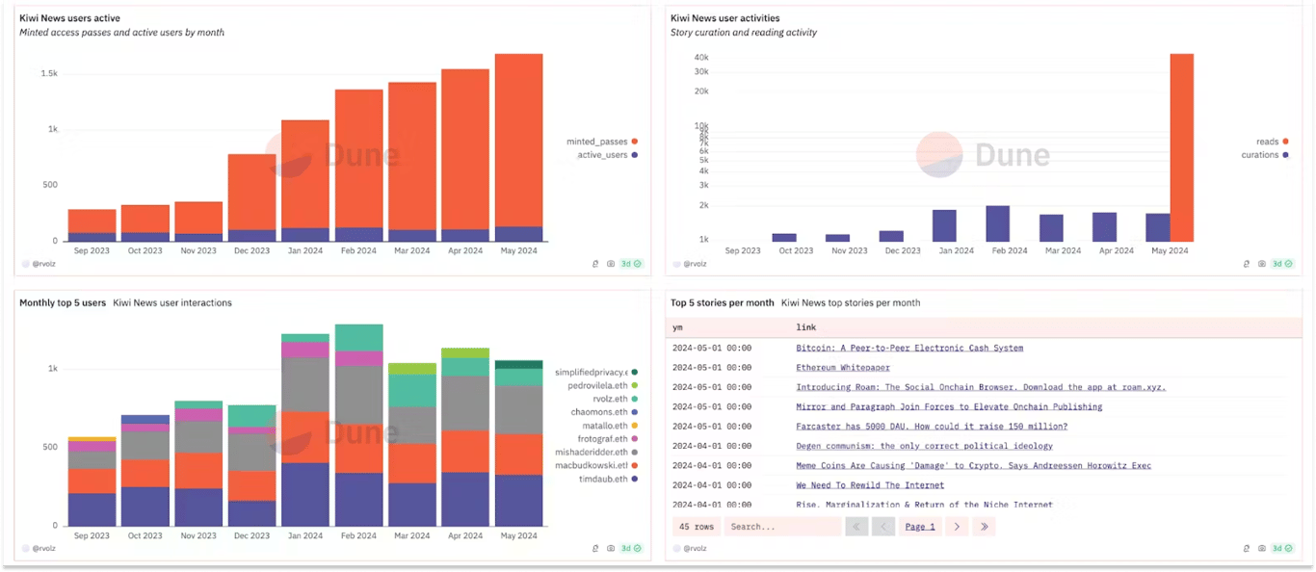Click mishaderidder.eth gray legend dot
Screen dimensions: 1316x572
pyautogui.click(x=635, y=453)
